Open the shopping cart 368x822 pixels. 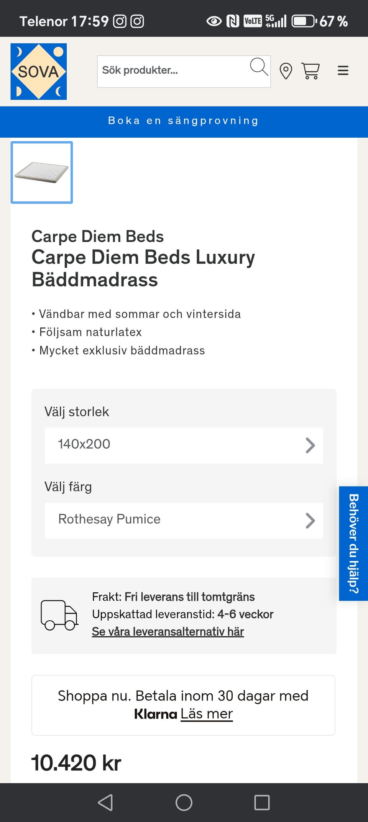310,71
